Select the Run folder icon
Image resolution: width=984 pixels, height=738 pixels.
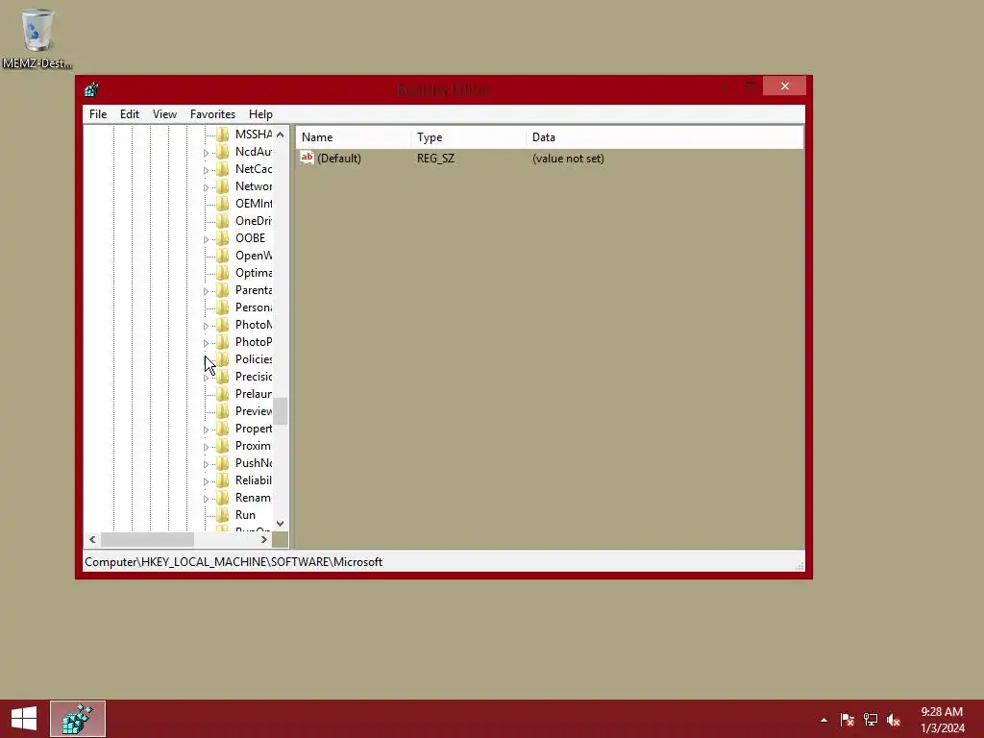tap(222, 515)
